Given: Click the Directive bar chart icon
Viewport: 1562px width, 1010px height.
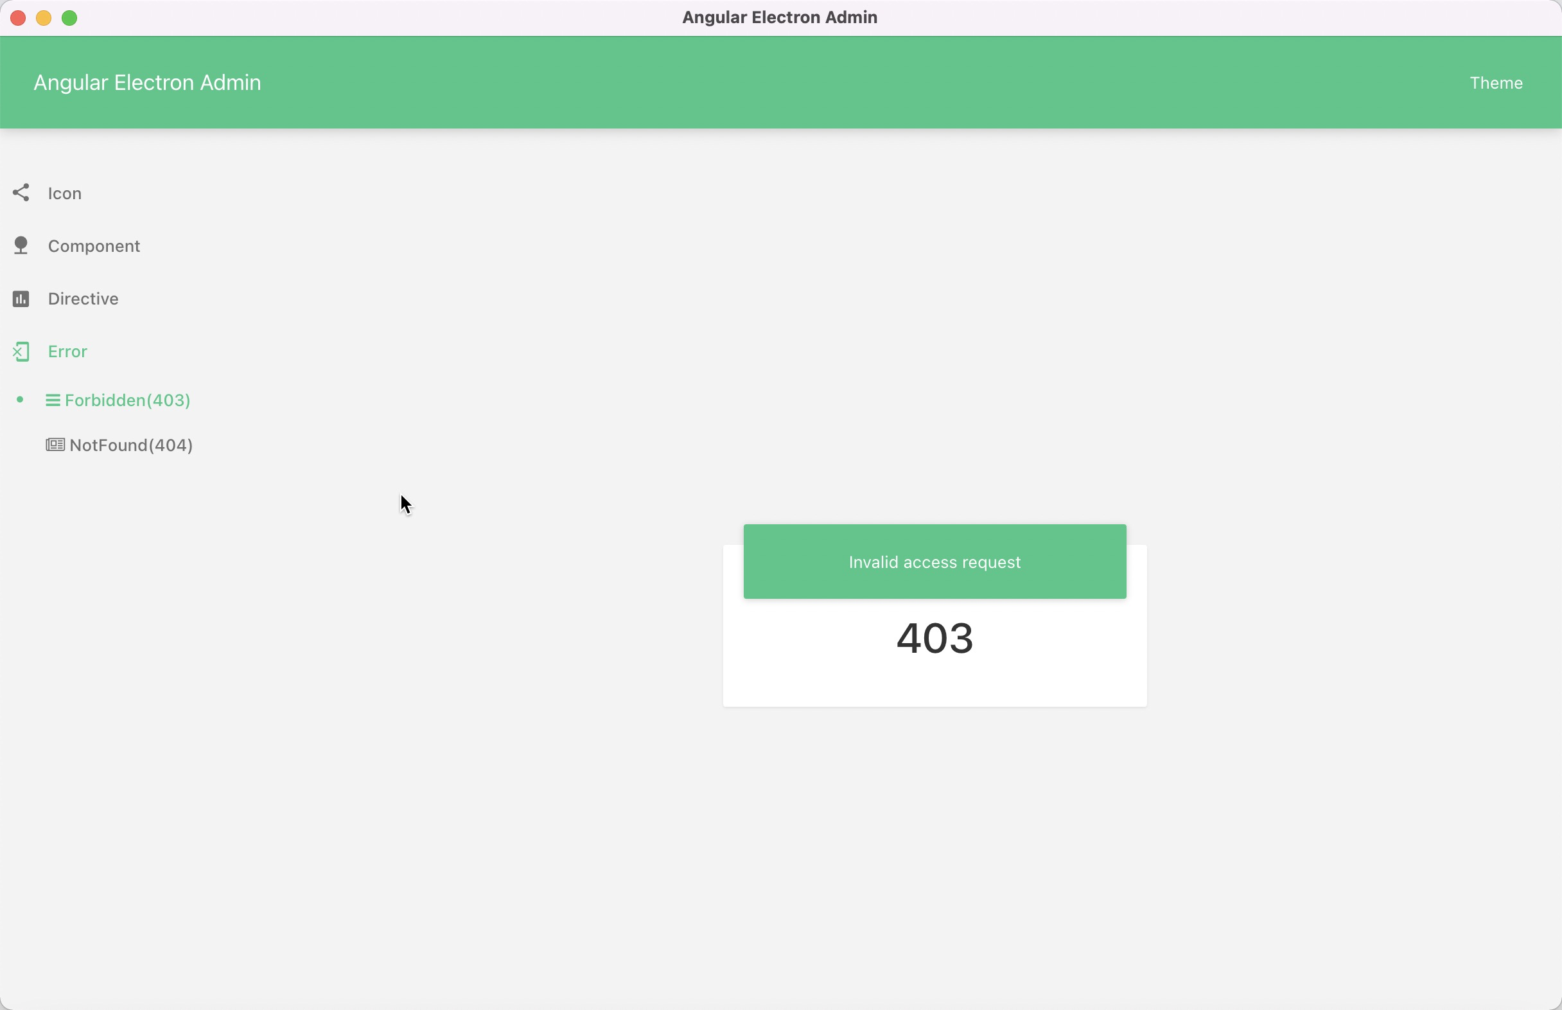Looking at the screenshot, I should 21,298.
